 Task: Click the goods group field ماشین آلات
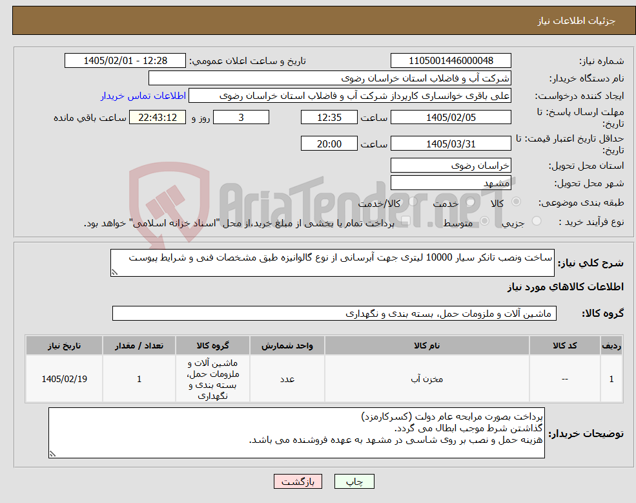[334, 314]
